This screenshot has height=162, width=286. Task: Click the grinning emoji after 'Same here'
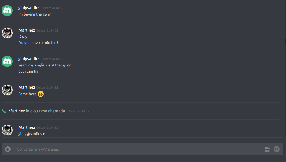coord(41,94)
